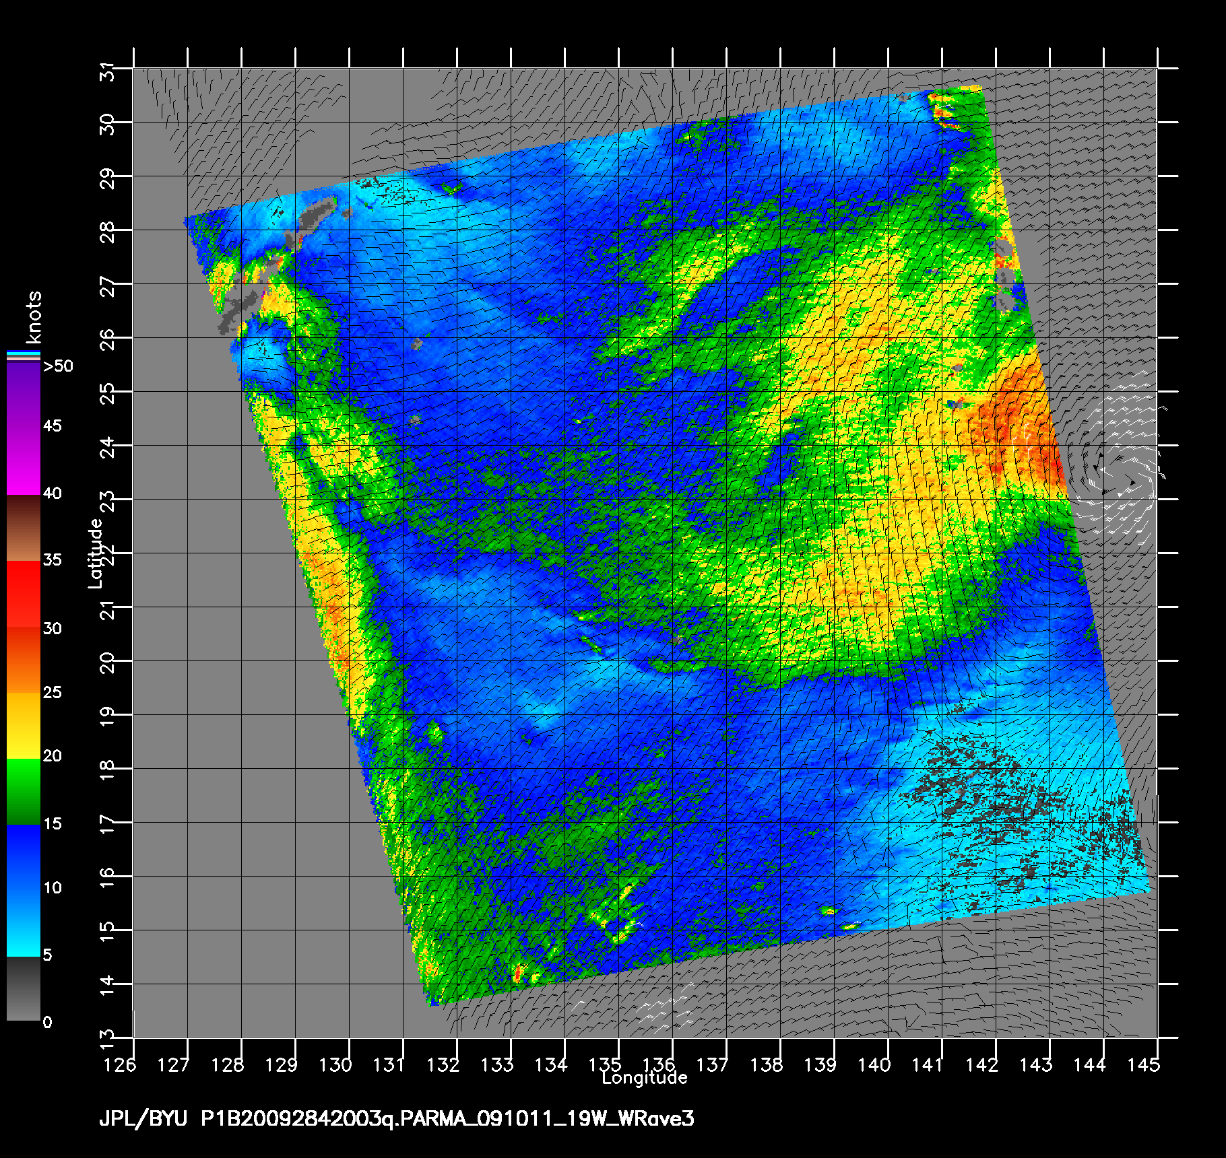Click longitude tick label 141
The height and width of the screenshot is (1158, 1226).
click(928, 1064)
